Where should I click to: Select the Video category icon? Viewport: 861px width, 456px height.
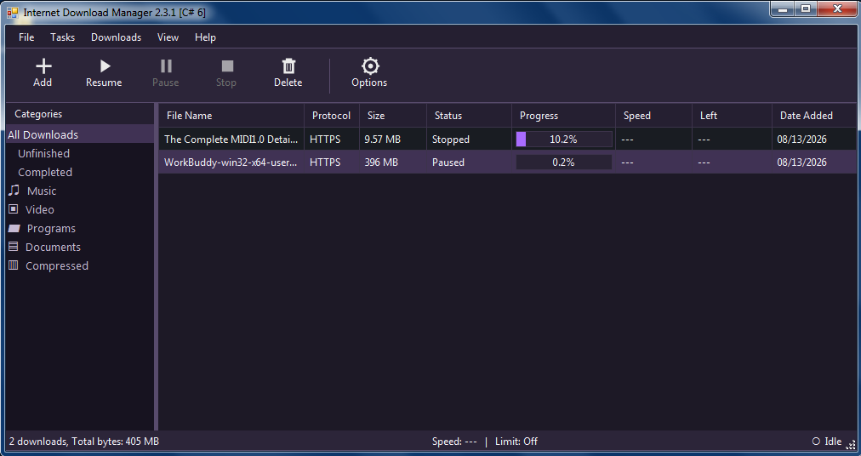click(14, 209)
